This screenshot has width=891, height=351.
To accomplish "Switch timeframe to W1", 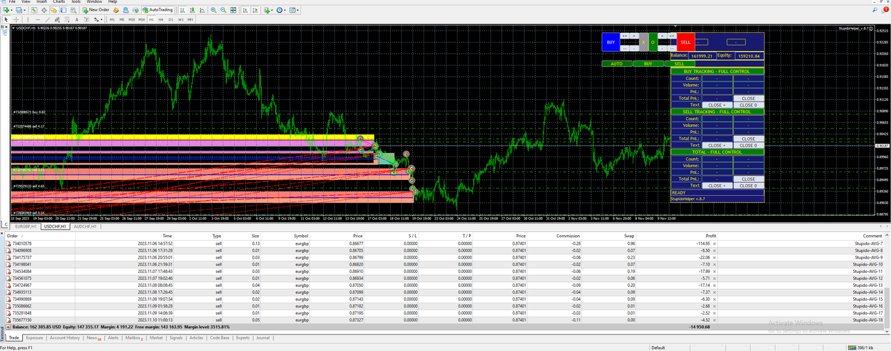I will (181, 19).
